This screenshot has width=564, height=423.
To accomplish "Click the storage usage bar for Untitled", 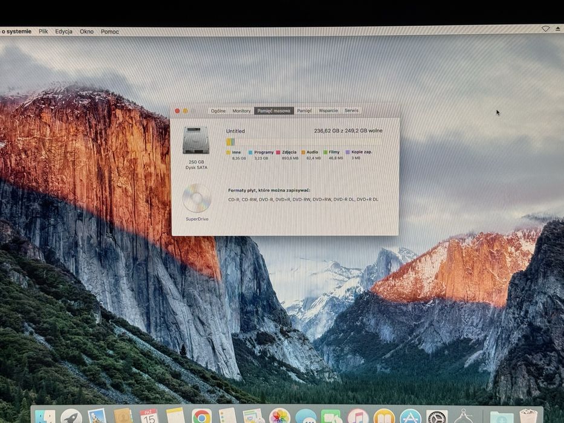I will click(304, 142).
